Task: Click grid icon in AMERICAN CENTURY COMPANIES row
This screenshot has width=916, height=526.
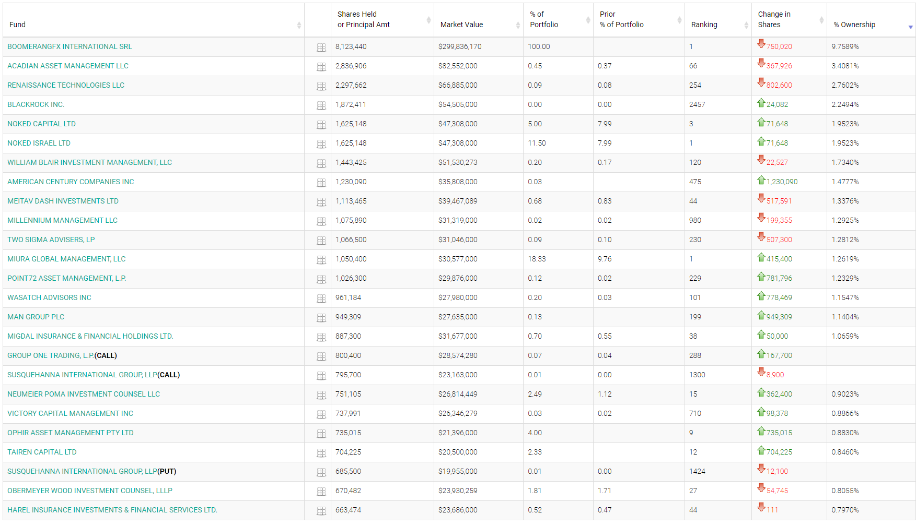Action: point(321,183)
